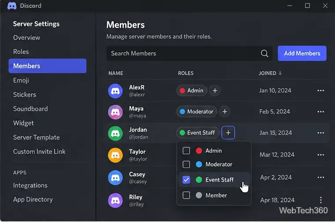Click the blue Moderator color dot in dropdown
335x222 pixels.
199,164
